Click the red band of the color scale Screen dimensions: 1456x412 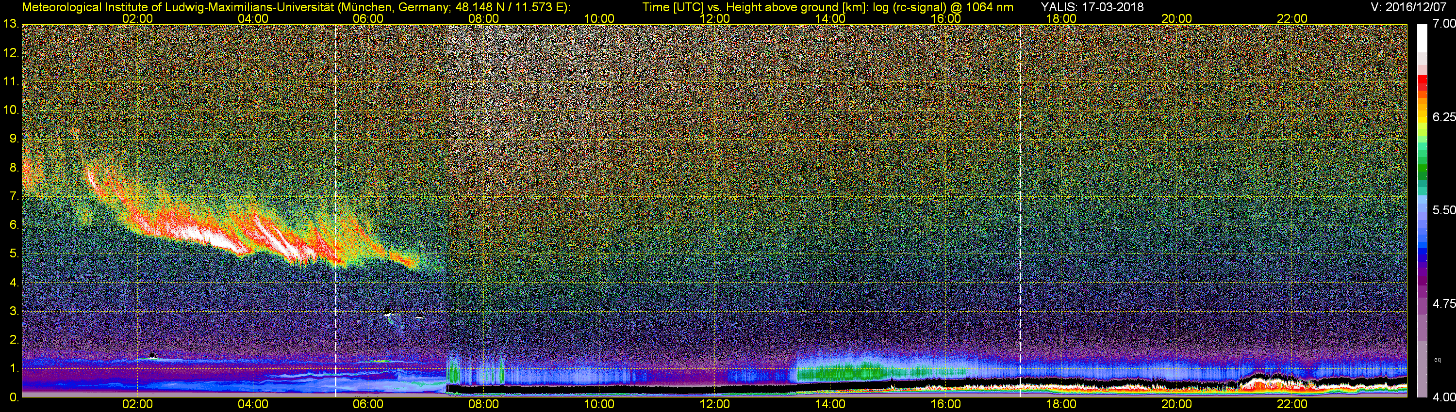(x=1422, y=83)
